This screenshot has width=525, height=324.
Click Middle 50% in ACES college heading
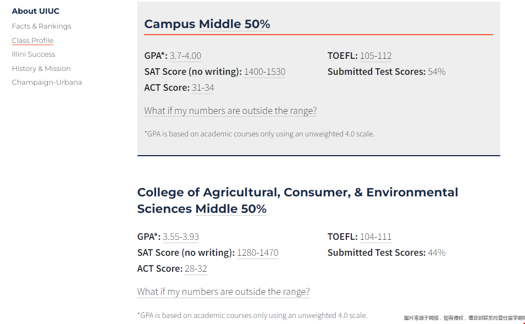click(231, 208)
